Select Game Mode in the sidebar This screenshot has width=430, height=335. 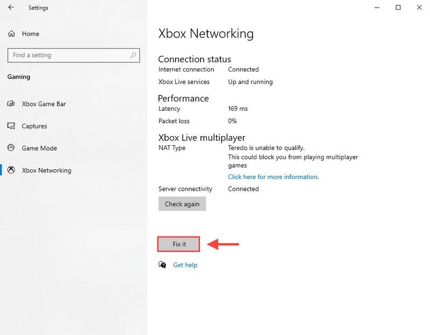click(39, 148)
